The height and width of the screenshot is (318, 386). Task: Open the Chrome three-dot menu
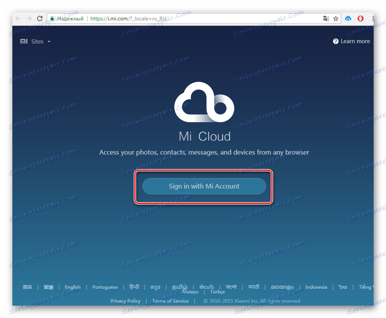[373, 19]
